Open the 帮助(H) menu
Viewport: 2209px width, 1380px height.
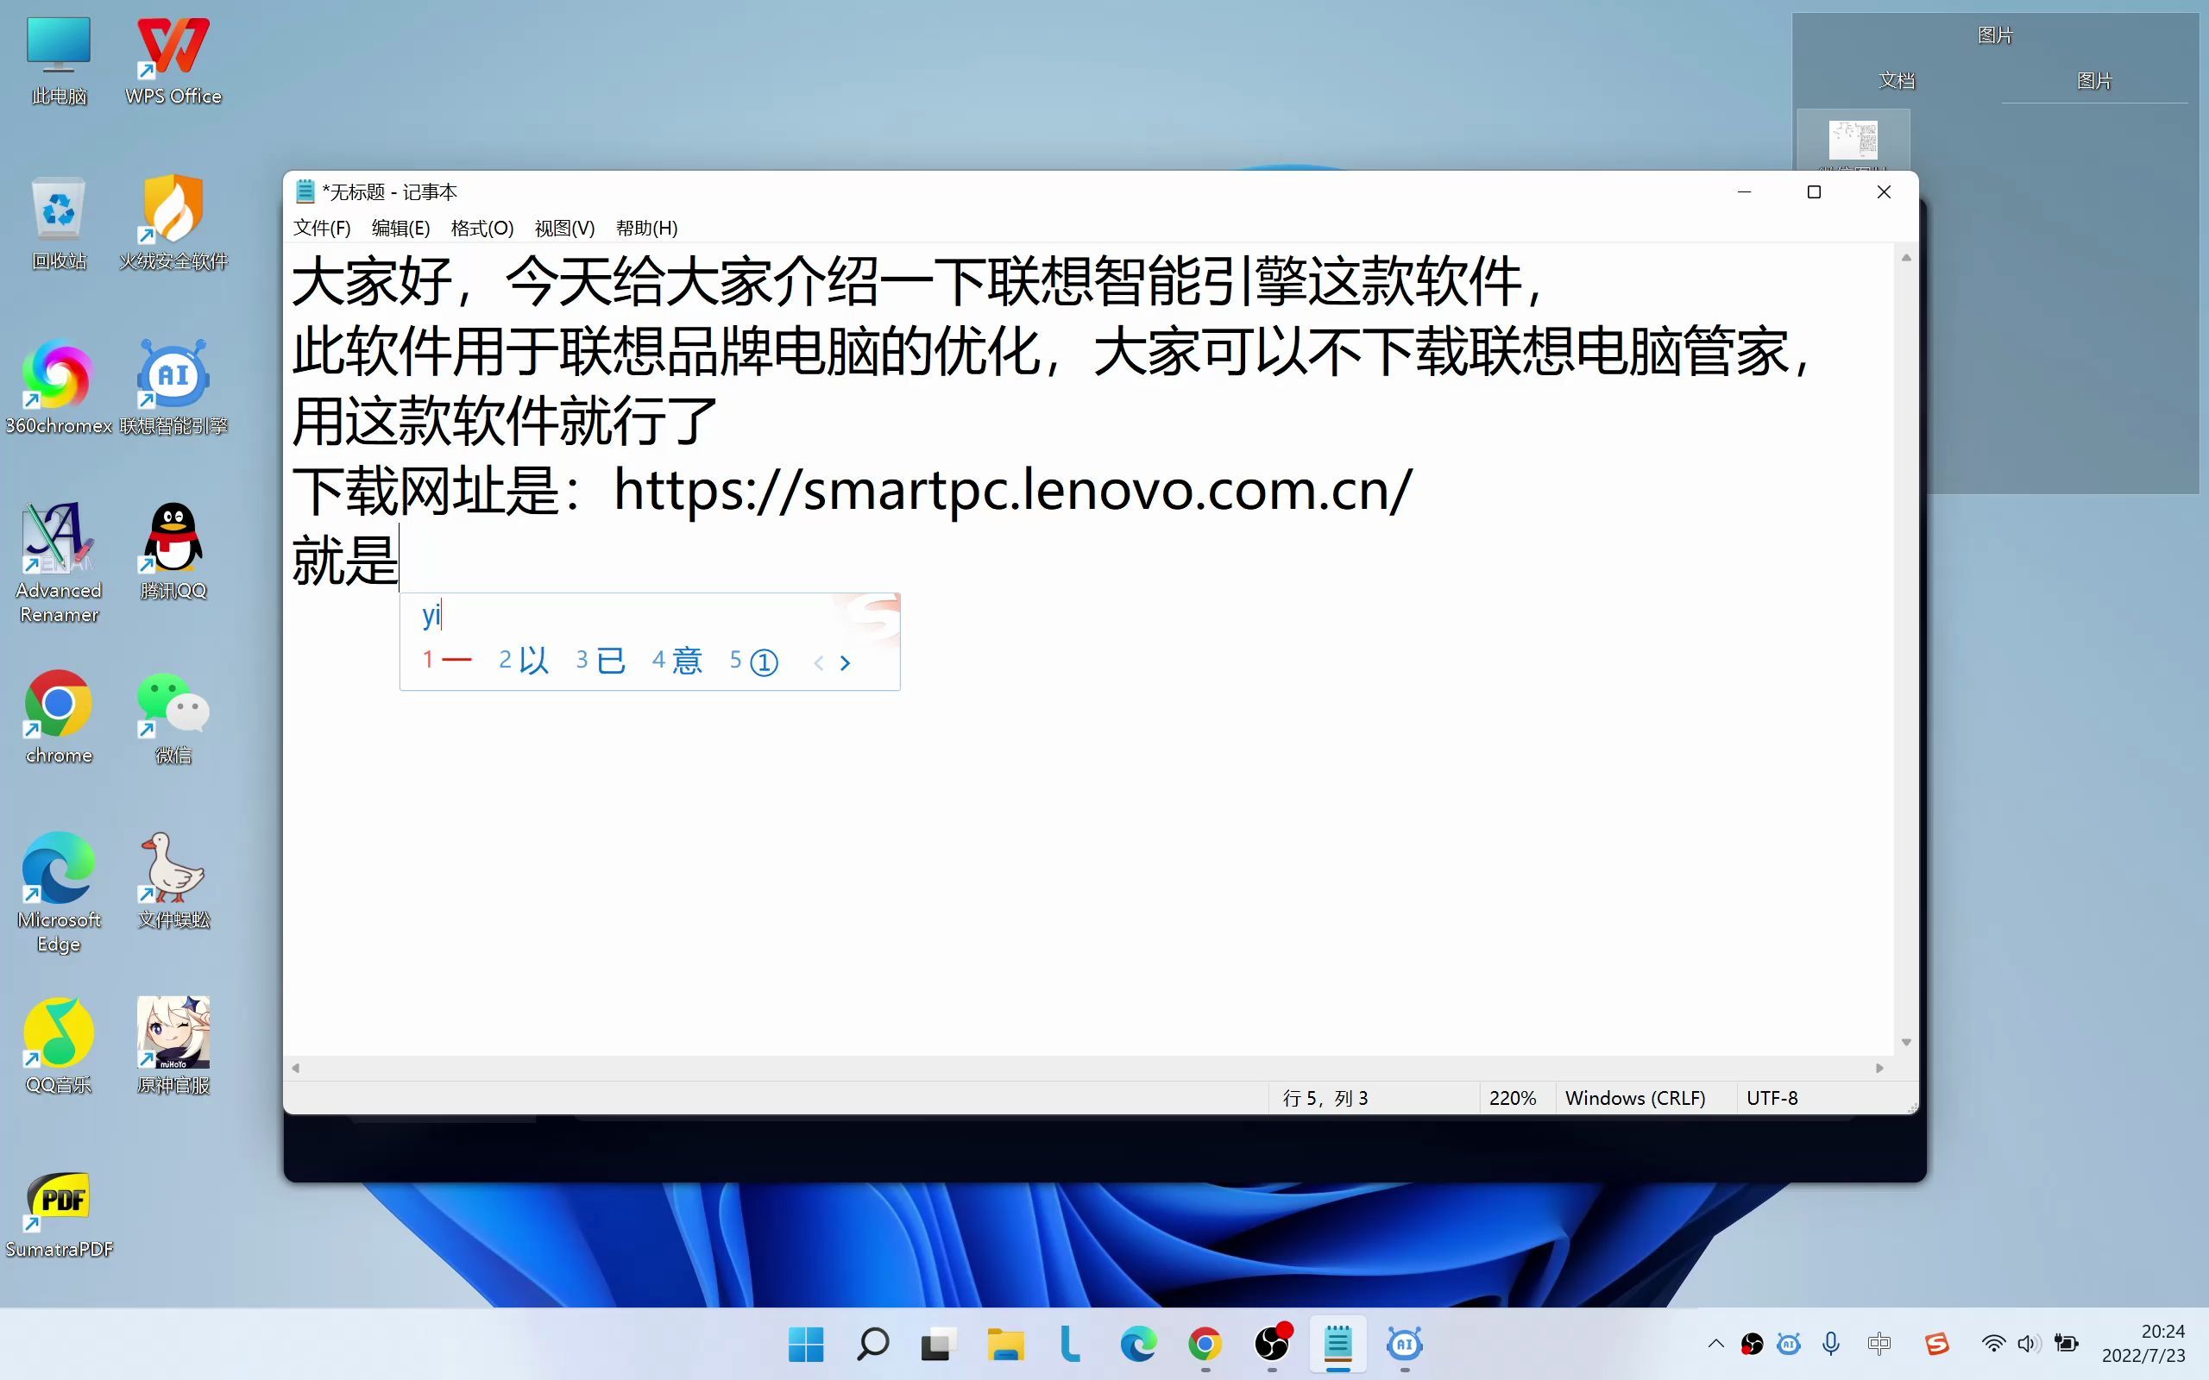(646, 229)
